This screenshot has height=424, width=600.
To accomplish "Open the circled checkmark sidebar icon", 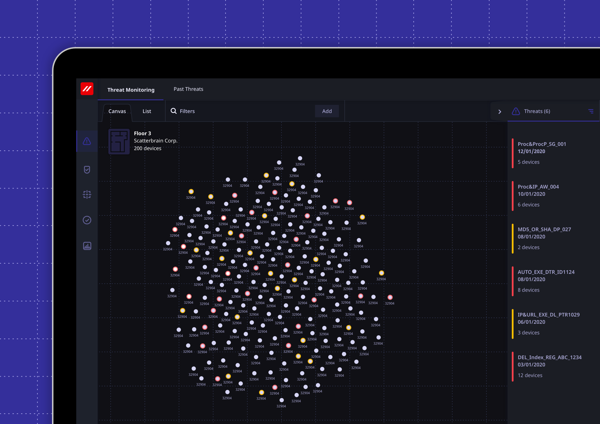I will tap(87, 220).
